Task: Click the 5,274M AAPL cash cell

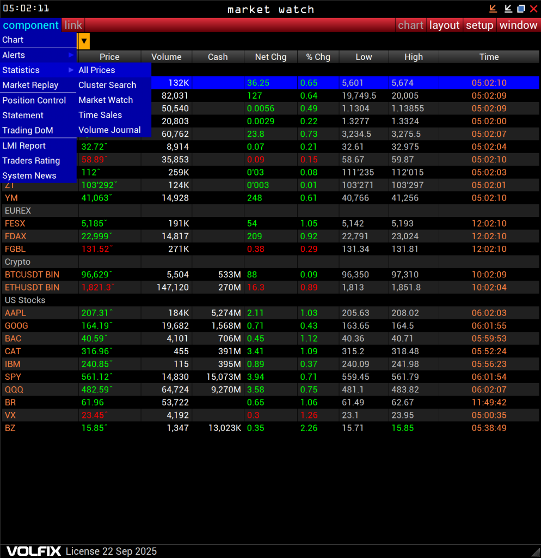Action: [218, 313]
